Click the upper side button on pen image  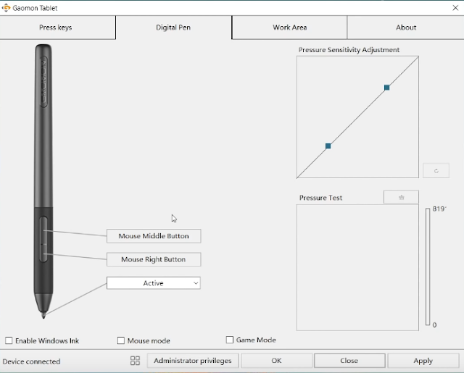(43, 230)
